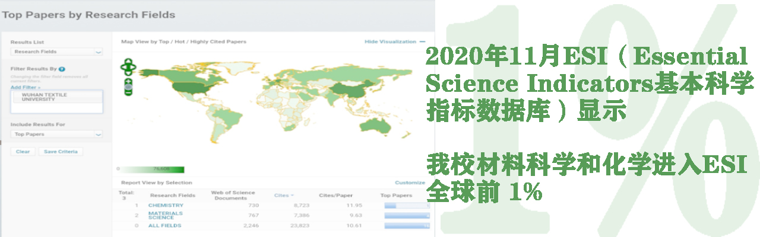Open the Results List Research Fields dropdown
The image size is (760, 237).
(x=56, y=52)
